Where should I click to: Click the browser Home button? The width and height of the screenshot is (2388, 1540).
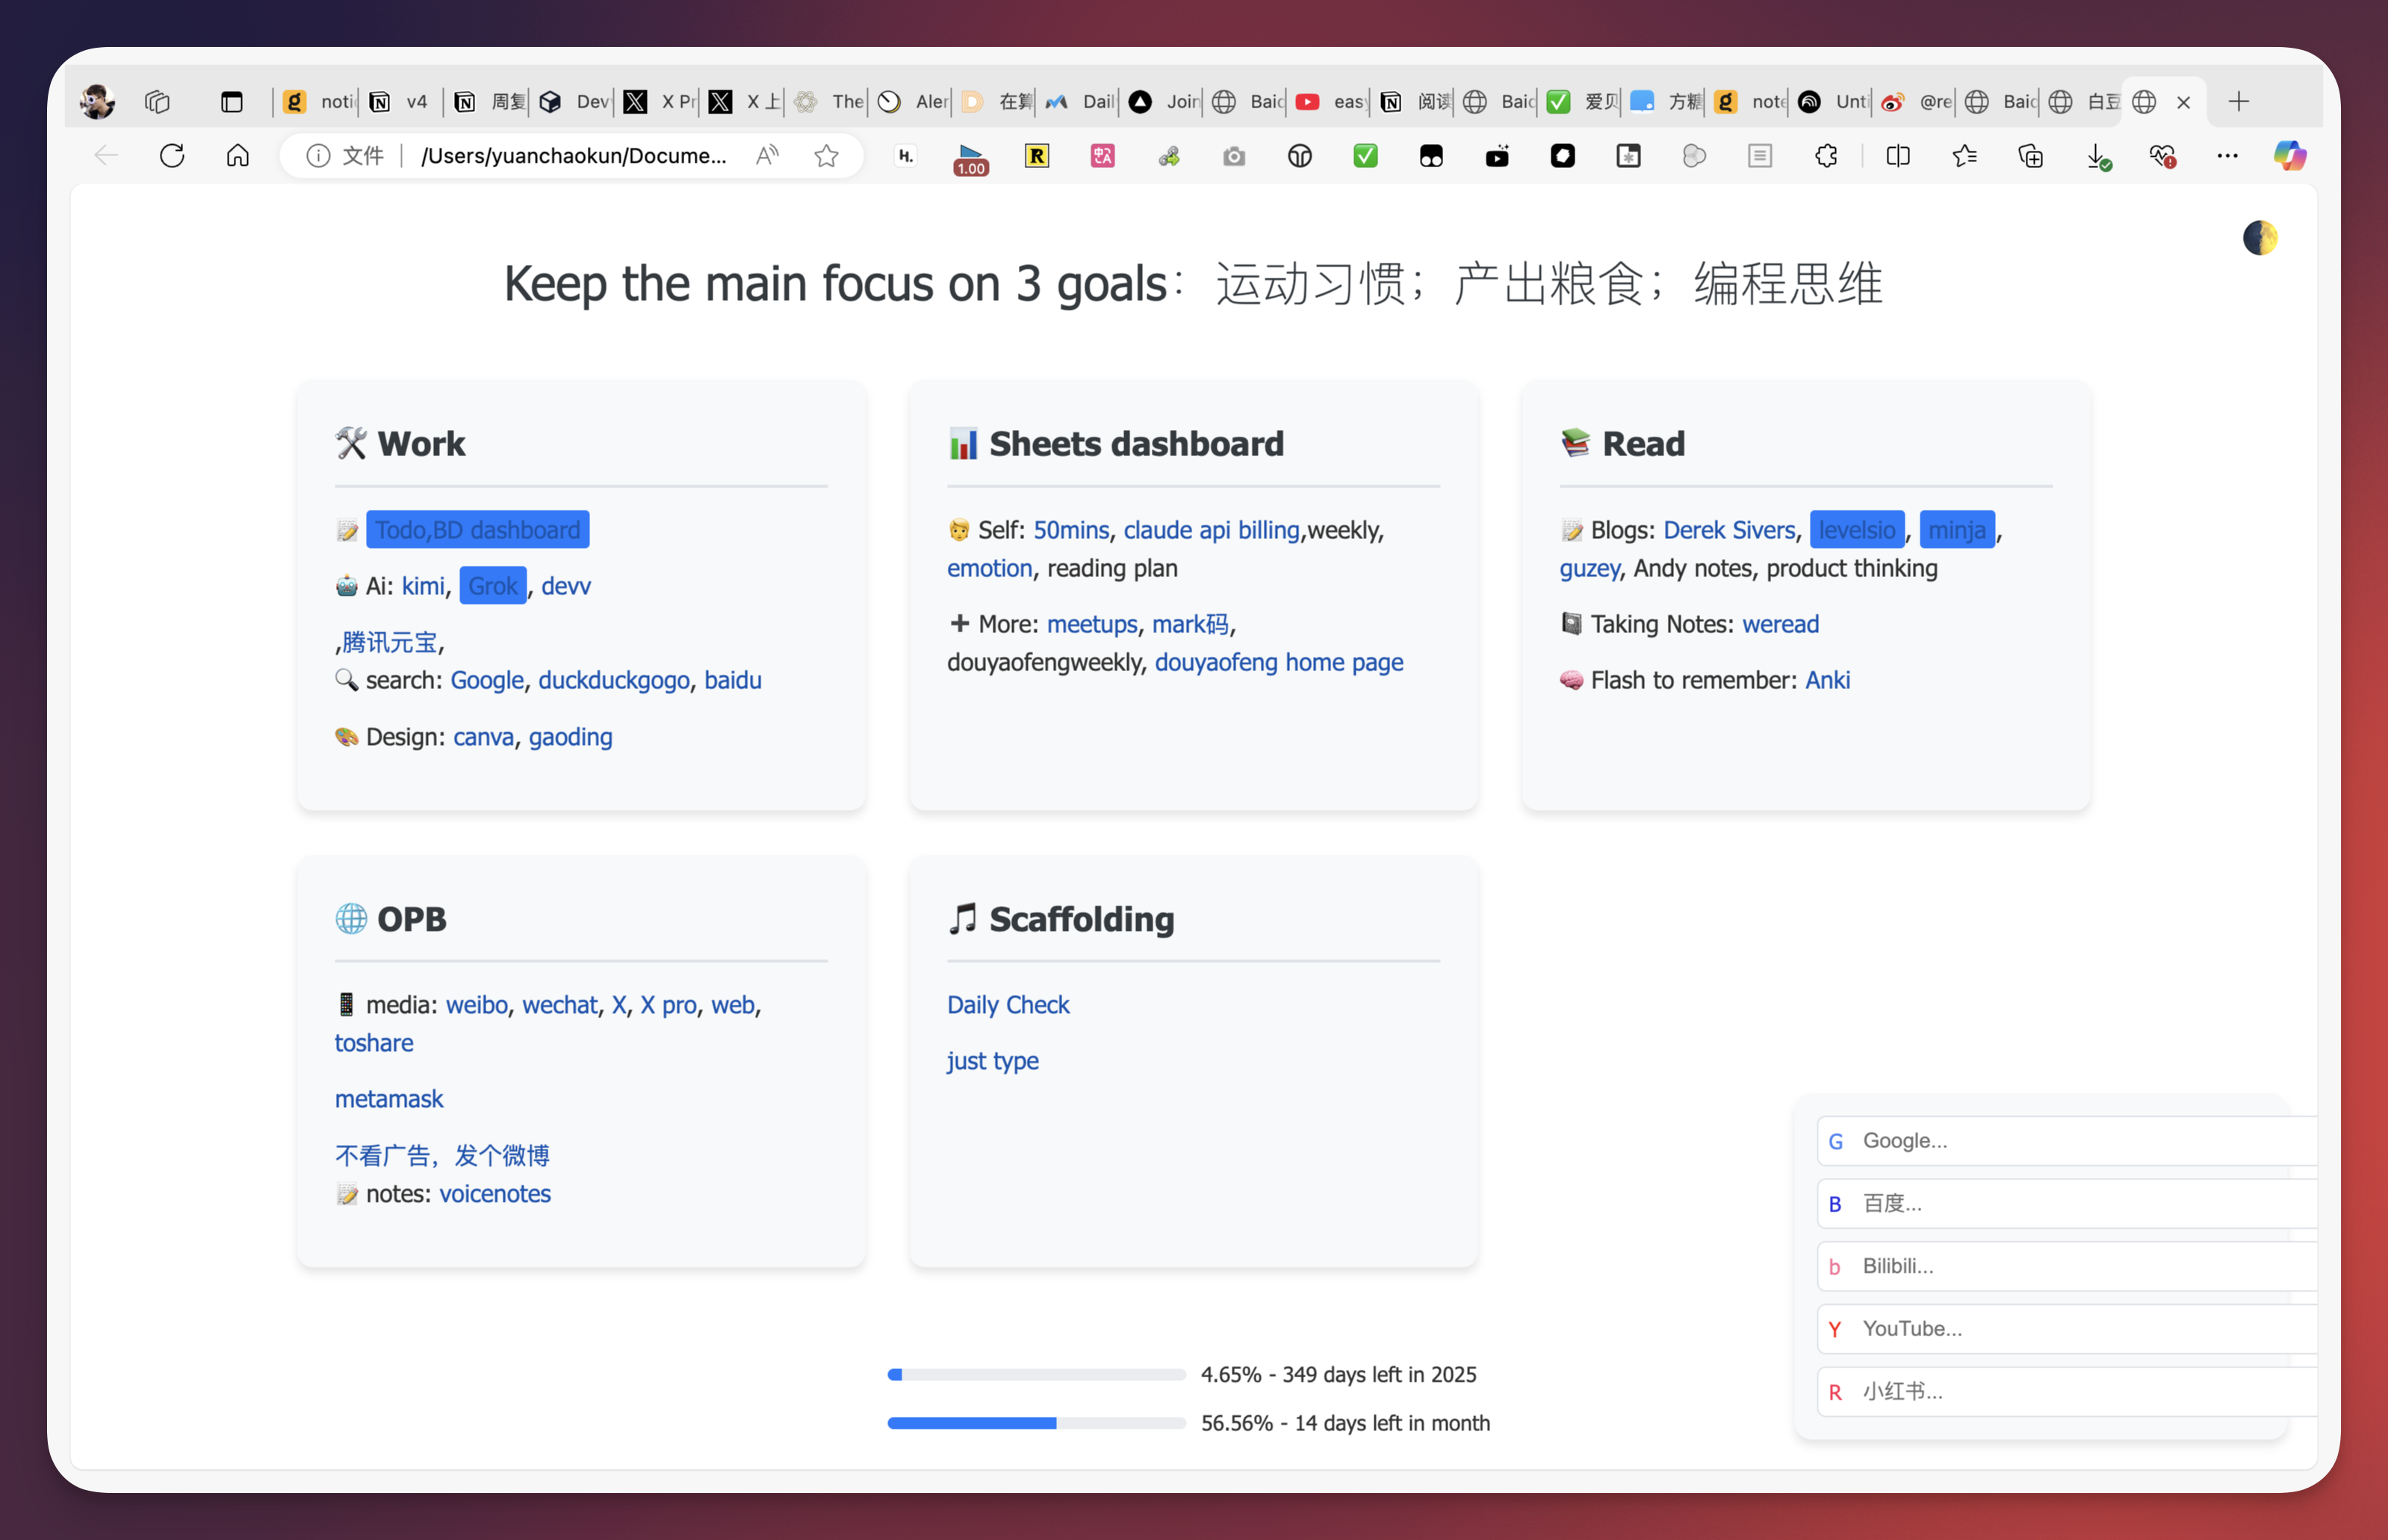238,156
